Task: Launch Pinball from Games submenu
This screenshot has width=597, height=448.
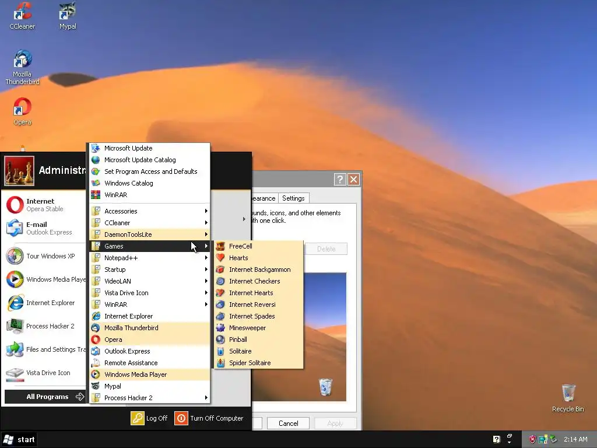Action: pos(259,340)
